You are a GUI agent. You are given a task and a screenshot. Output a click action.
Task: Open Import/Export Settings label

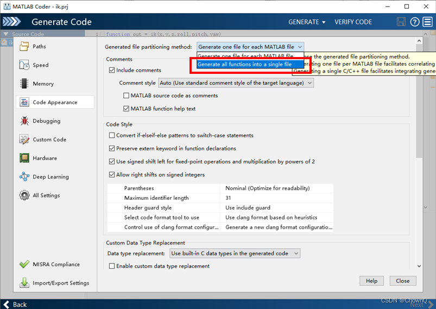(x=61, y=283)
